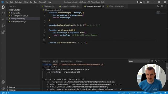Open the Help menu

pos(49,2)
